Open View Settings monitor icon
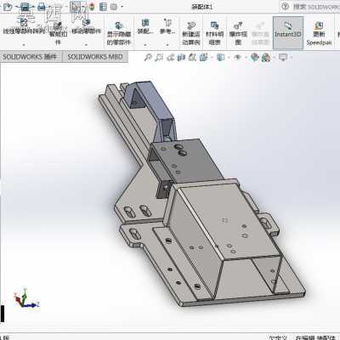Screen dimensions: 340x340 coord(283,58)
